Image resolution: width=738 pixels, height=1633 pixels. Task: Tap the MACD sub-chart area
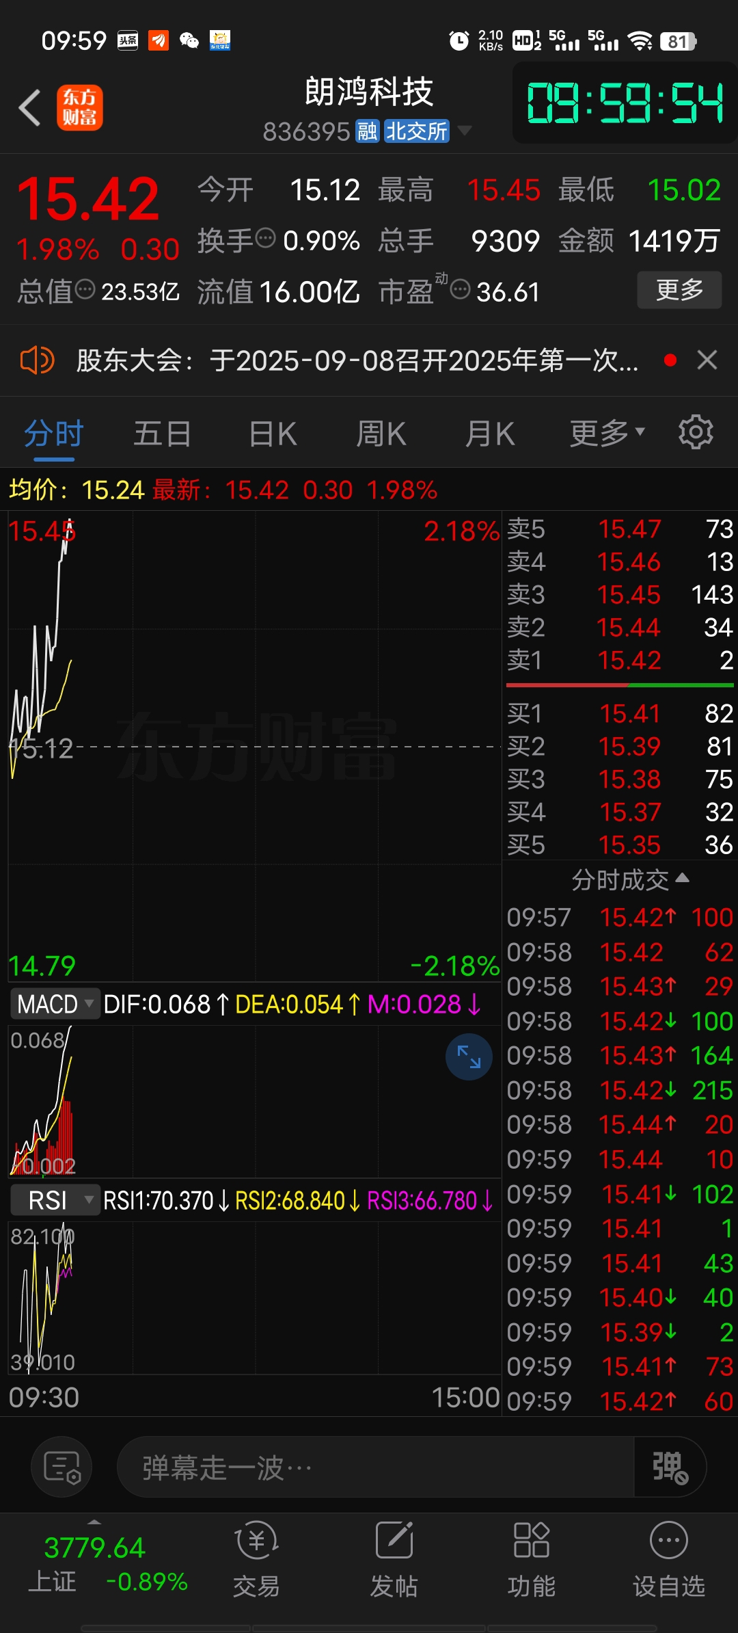[x=254, y=1101]
